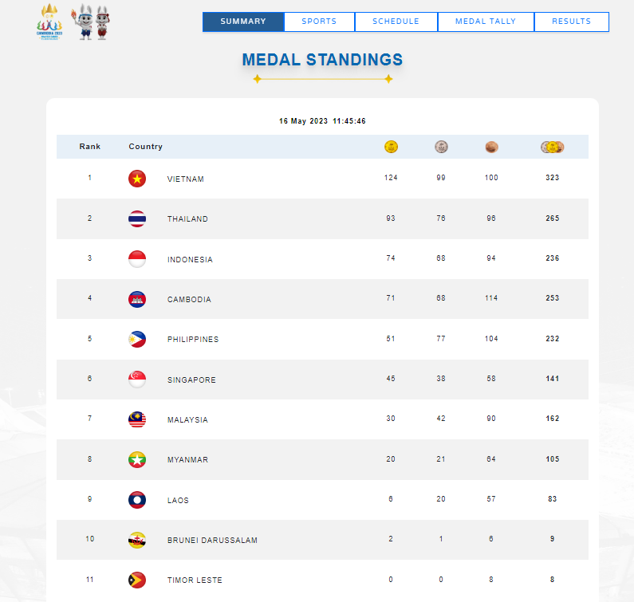
Task: Switch to the Sports tab
Action: [320, 22]
